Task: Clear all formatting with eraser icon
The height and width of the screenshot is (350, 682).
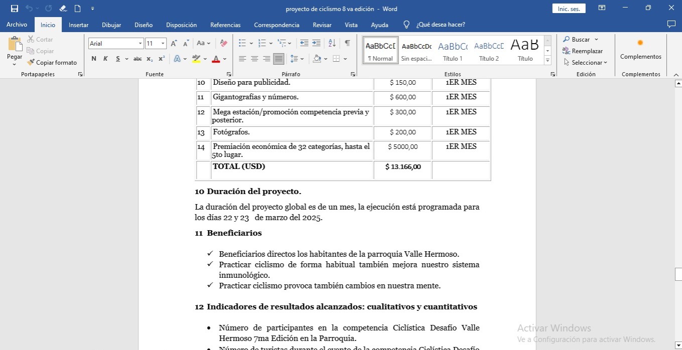Action: point(224,44)
